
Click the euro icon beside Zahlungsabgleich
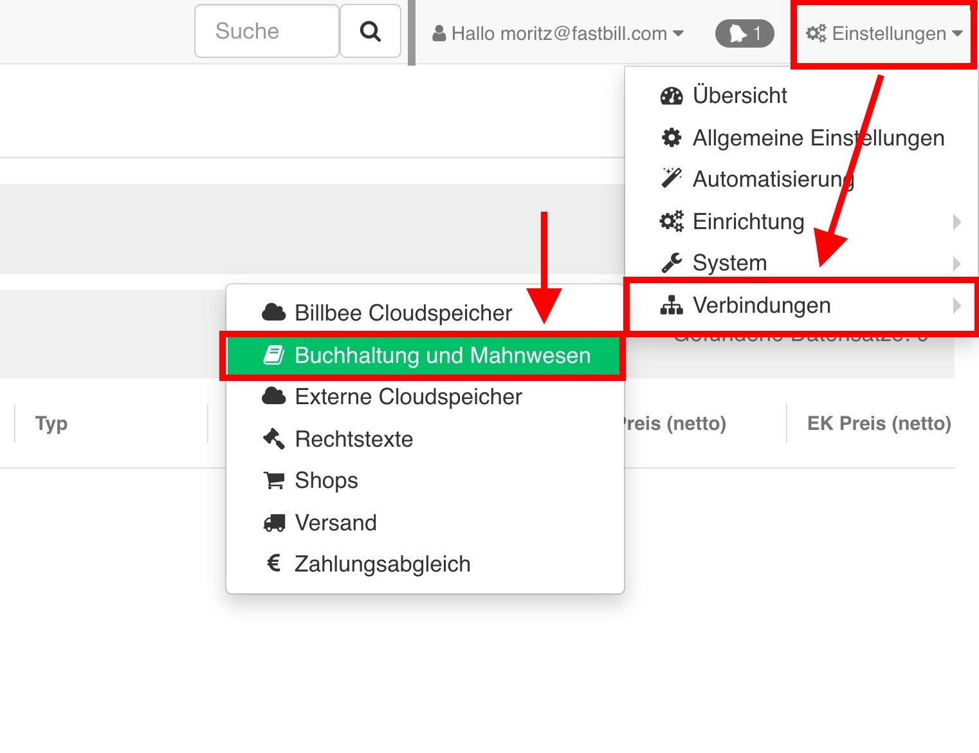coord(273,564)
